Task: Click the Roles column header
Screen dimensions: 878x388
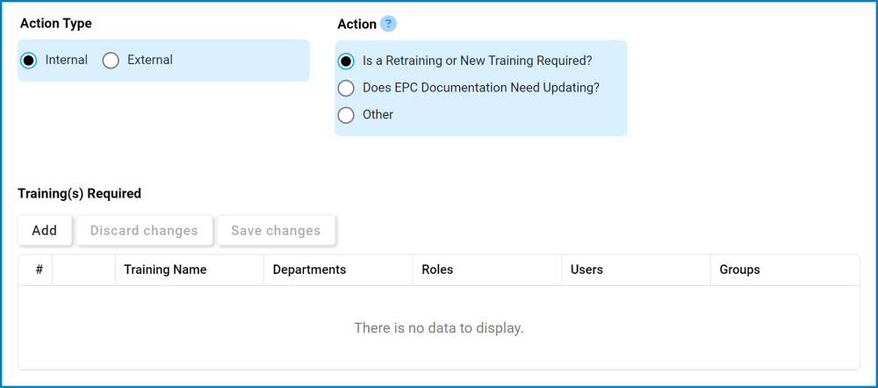Action: [437, 269]
